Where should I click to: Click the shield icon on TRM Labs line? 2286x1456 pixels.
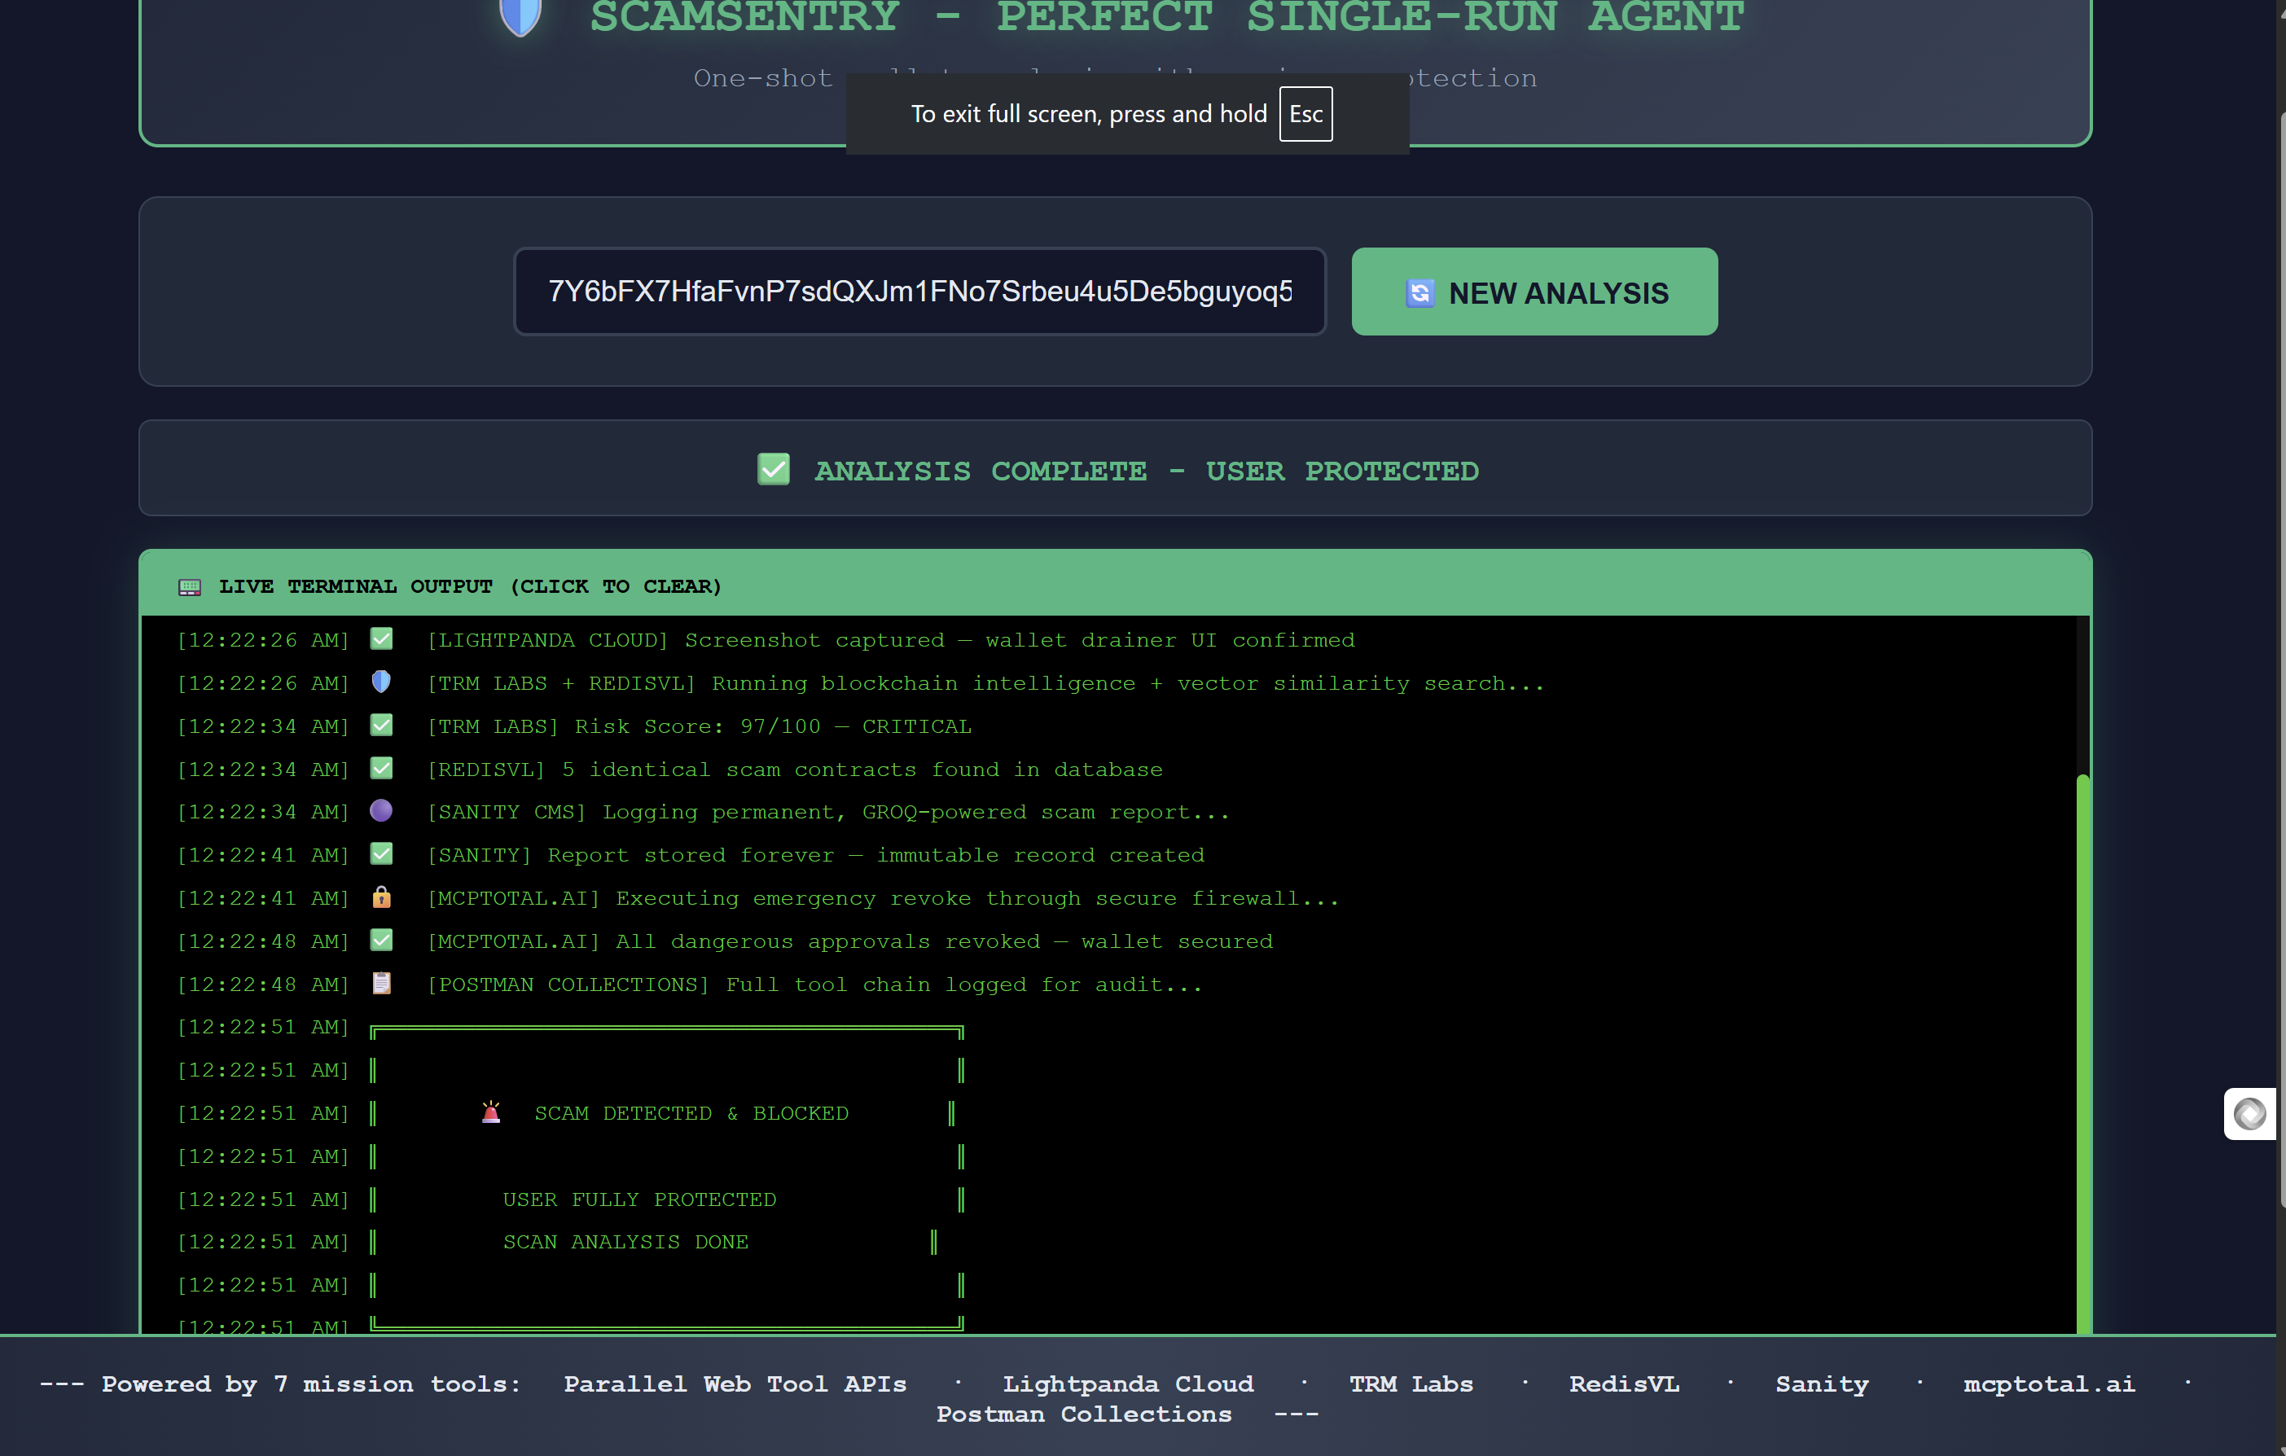point(380,682)
